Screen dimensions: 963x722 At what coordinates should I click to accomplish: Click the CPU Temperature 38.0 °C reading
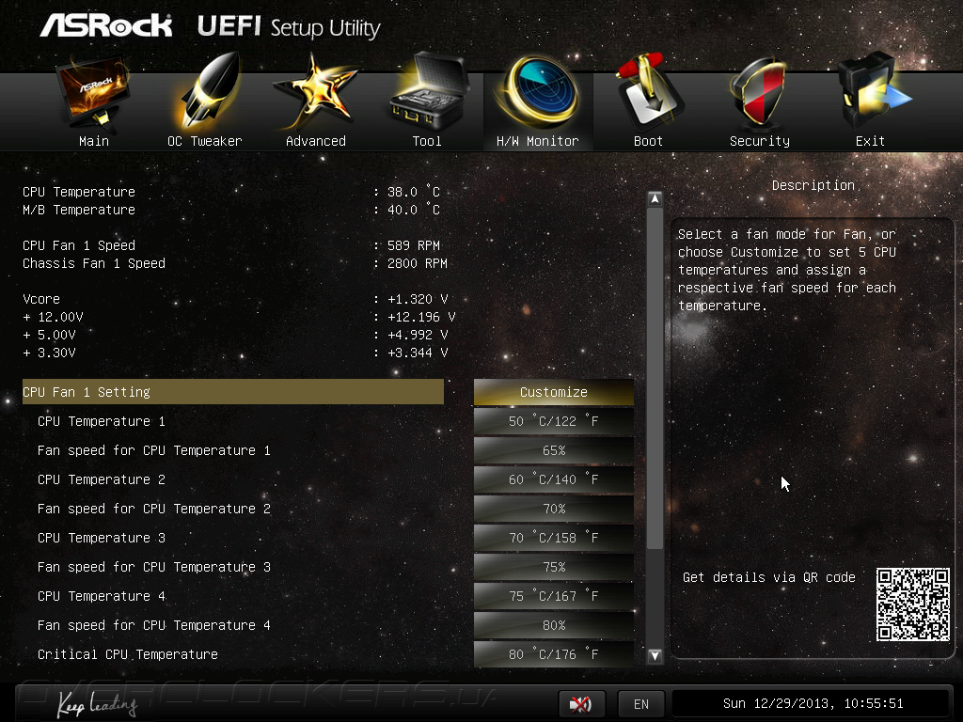tap(414, 192)
